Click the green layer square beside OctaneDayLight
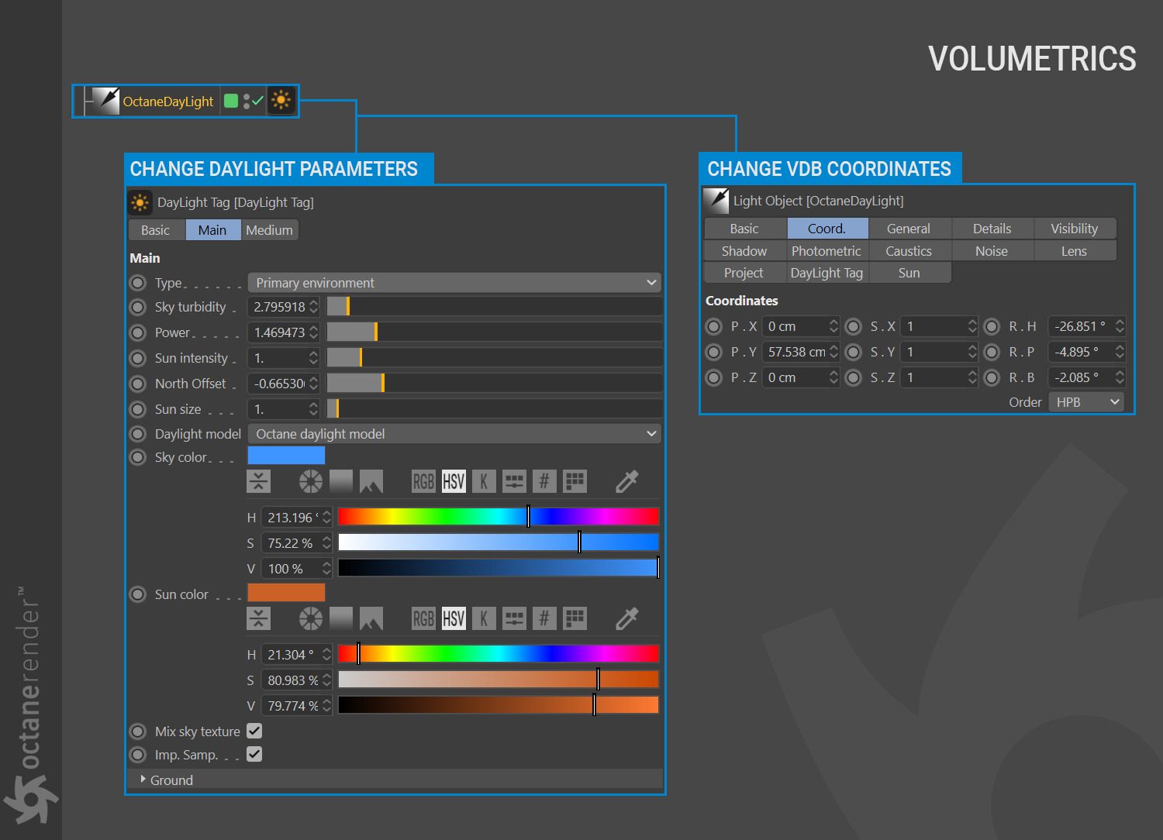The image size is (1163, 840). point(230,101)
